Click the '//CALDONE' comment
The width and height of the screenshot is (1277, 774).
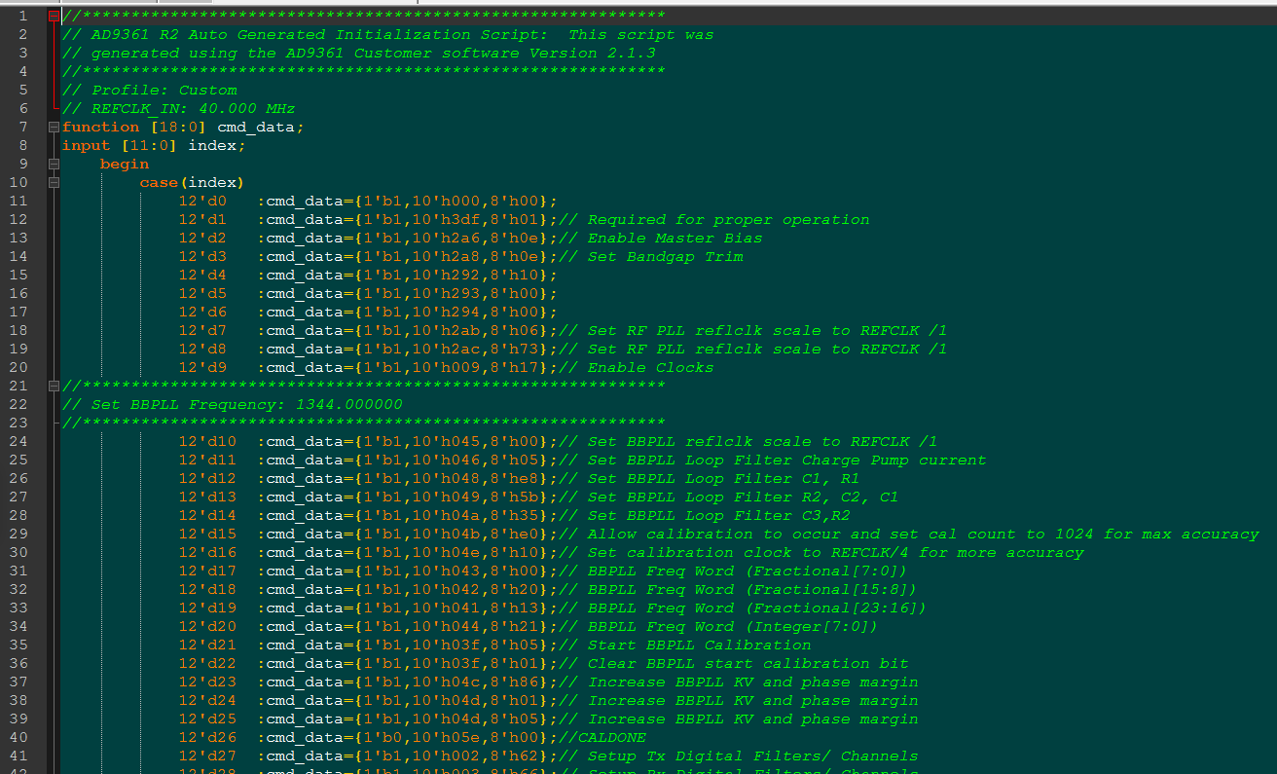click(x=602, y=738)
